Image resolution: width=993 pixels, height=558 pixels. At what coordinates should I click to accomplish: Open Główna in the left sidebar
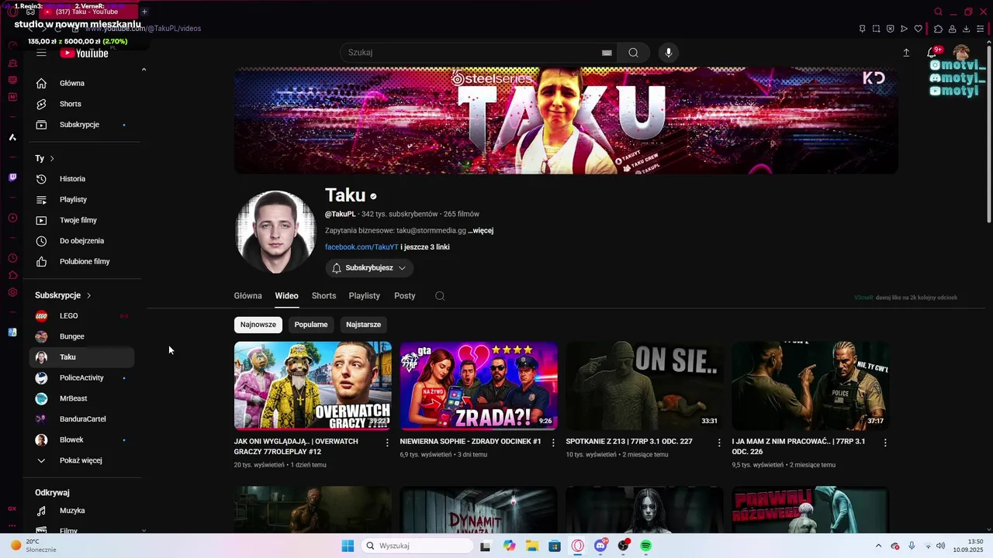(x=81, y=83)
